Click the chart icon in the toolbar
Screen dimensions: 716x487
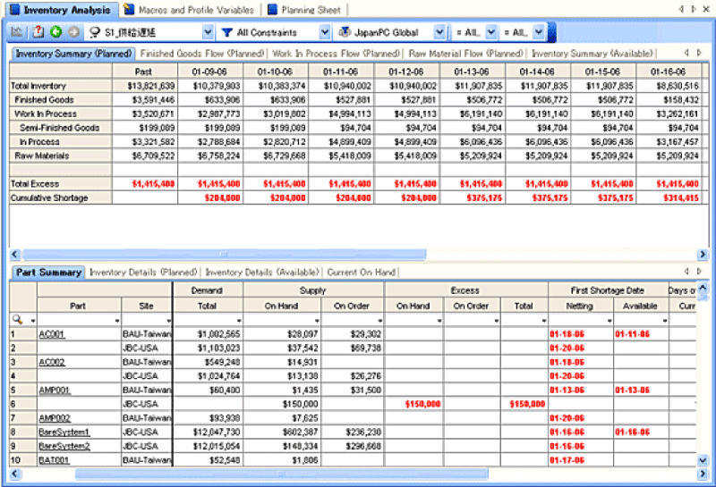16,32
